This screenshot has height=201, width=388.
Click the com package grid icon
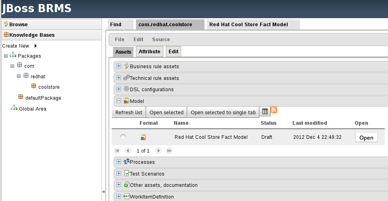[x=19, y=65]
